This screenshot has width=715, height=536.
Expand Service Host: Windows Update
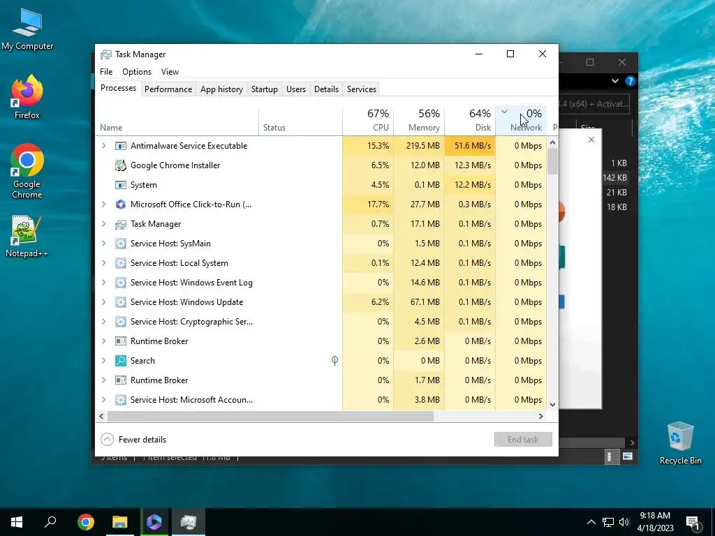(104, 302)
